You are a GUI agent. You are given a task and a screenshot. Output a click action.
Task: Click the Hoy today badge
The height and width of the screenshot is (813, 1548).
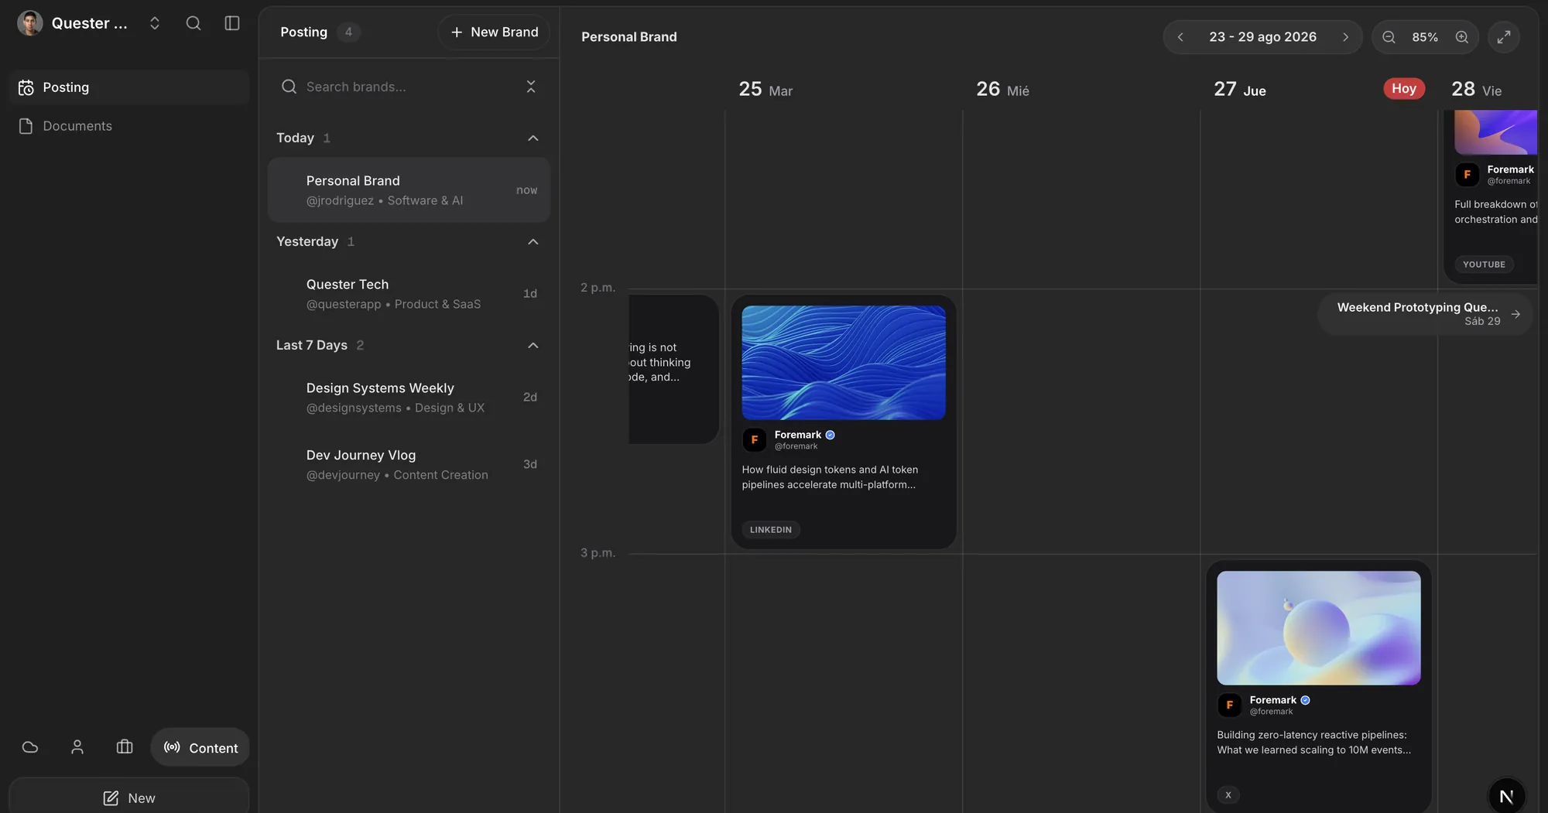1404,88
